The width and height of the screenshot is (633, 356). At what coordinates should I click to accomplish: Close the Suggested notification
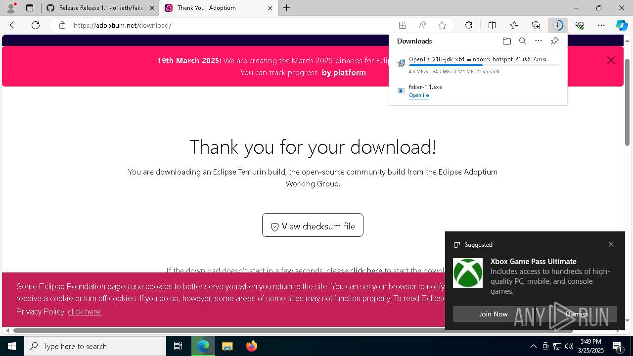pos(611,244)
